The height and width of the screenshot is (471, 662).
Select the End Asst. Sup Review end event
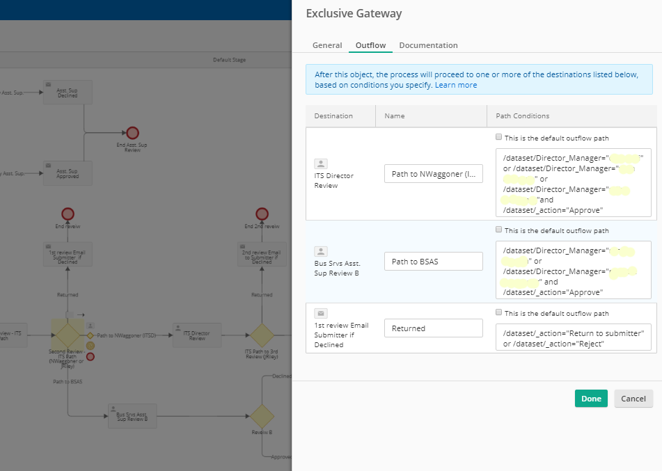click(x=132, y=133)
